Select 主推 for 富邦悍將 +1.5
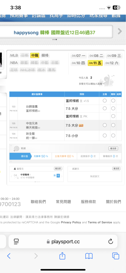126x273 pixels. [x=105, y=101]
